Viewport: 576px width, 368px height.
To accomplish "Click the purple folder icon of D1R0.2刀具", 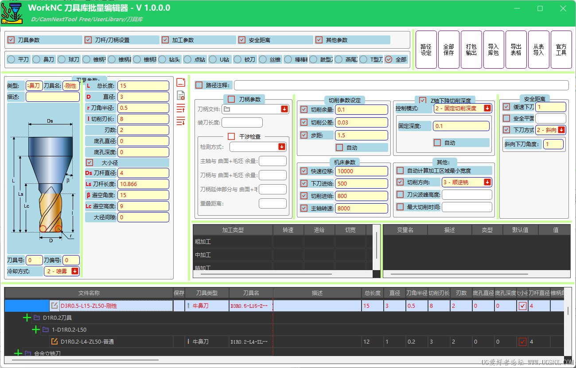I will click(x=37, y=318).
